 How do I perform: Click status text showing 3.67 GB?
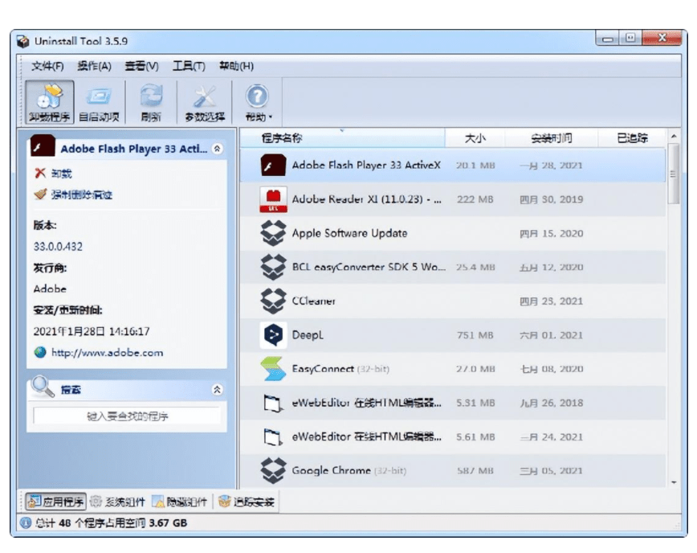point(111,523)
